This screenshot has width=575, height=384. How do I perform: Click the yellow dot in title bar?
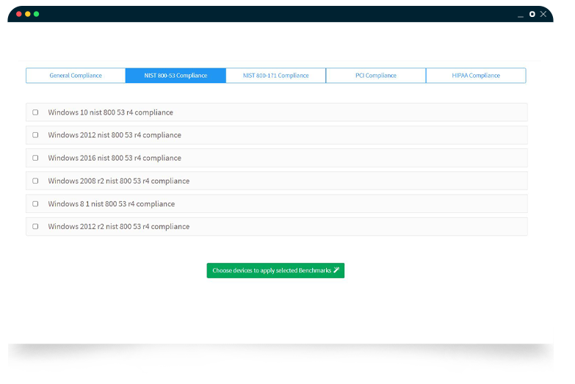click(x=28, y=14)
